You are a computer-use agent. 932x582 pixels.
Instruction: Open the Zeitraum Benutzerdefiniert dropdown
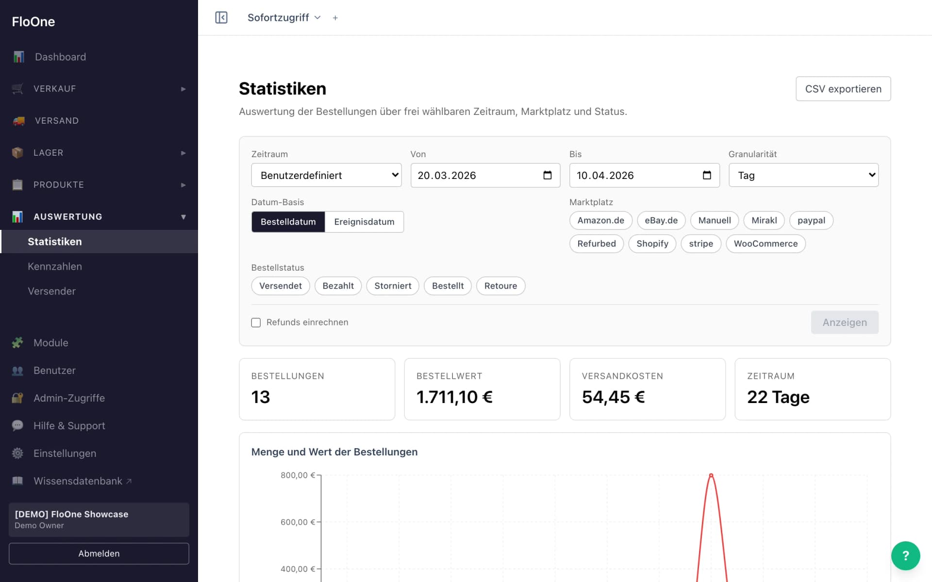tap(326, 175)
